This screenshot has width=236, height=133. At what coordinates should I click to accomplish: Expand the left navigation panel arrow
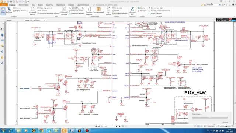click(3, 23)
